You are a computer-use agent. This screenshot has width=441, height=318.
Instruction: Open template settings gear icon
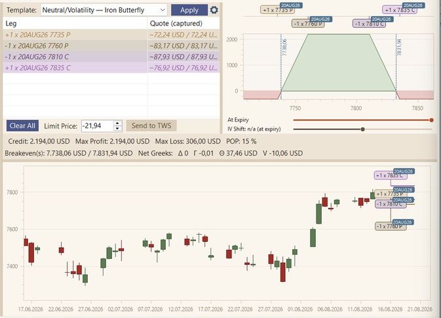click(x=214, y=10)
